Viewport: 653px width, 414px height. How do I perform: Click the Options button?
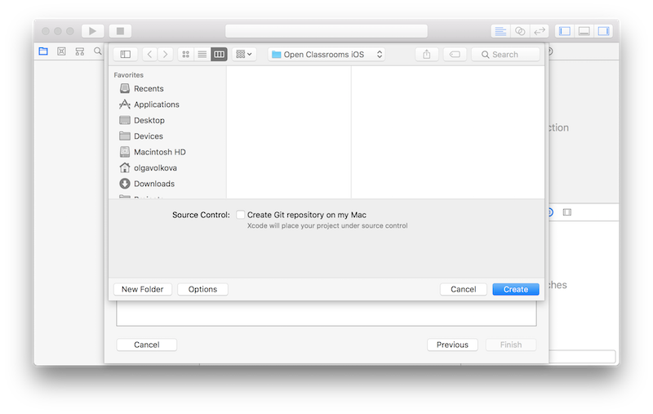pos(202,289)
